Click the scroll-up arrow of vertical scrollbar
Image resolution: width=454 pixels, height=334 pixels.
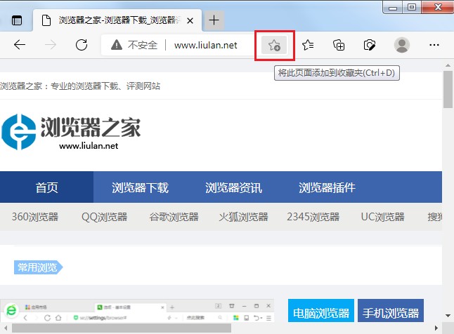click(x=448, y=65)
